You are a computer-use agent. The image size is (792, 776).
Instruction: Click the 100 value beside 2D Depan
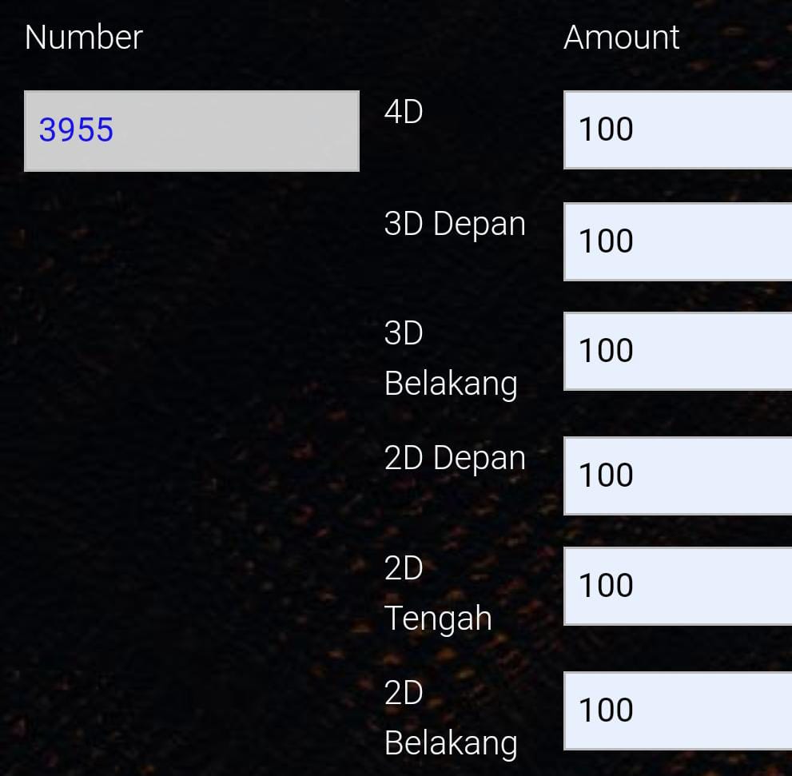point(606,476)
